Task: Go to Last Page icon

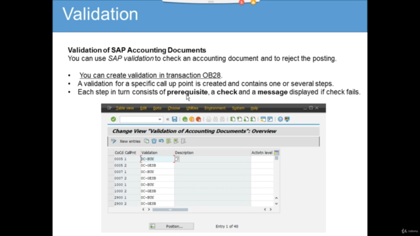Action: point(253,119)
